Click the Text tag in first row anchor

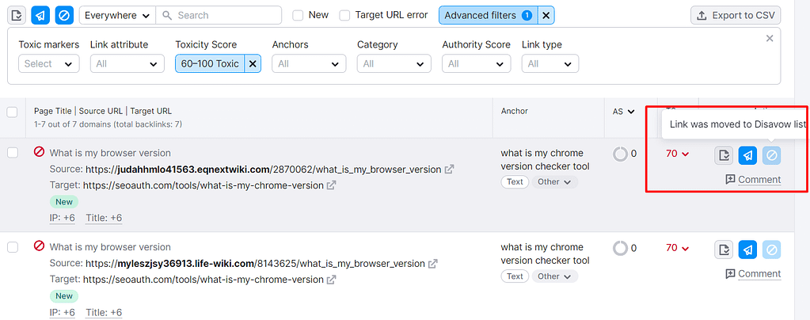(515, 182)
